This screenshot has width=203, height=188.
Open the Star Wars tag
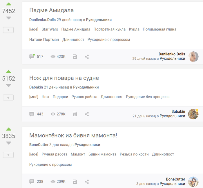(x=50, y=29)
